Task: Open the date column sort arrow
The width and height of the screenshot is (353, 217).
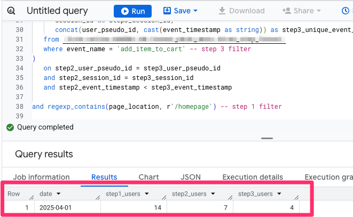Action: tap(58, 194)
